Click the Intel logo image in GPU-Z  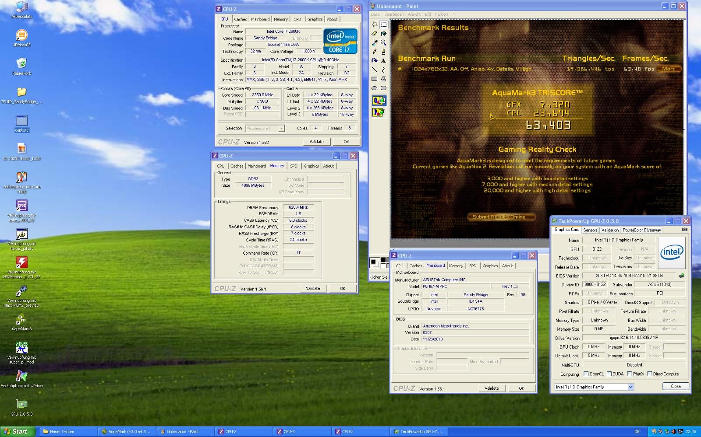[672, 253]
